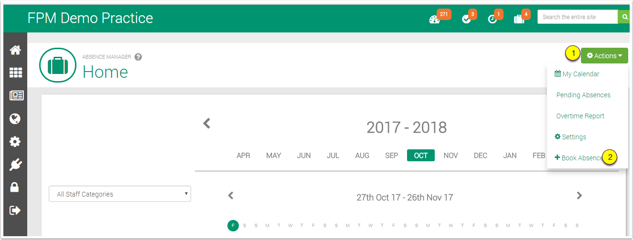Click the tasks checkmark icon in header

tap(466, 19)
